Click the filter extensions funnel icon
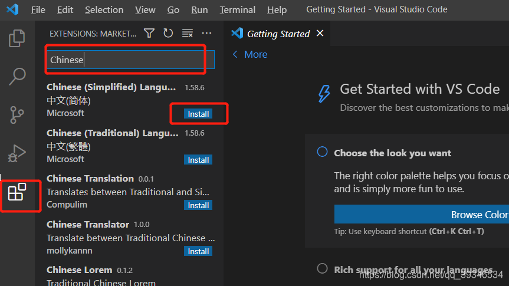 click(149, 34)
